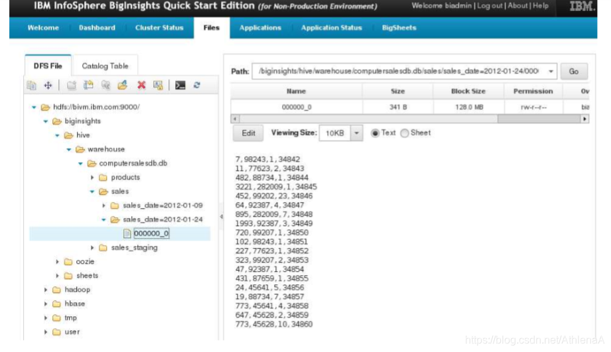Screen dimensions: 611x352
Task: Select the DFS File tab
Action: [48, 66]
